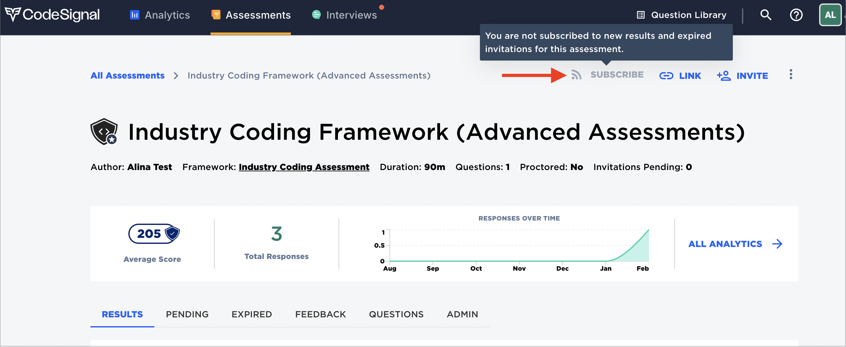Click the RESPONSES OVER TIME heading
Screen dimensions: 846x347
519,219
